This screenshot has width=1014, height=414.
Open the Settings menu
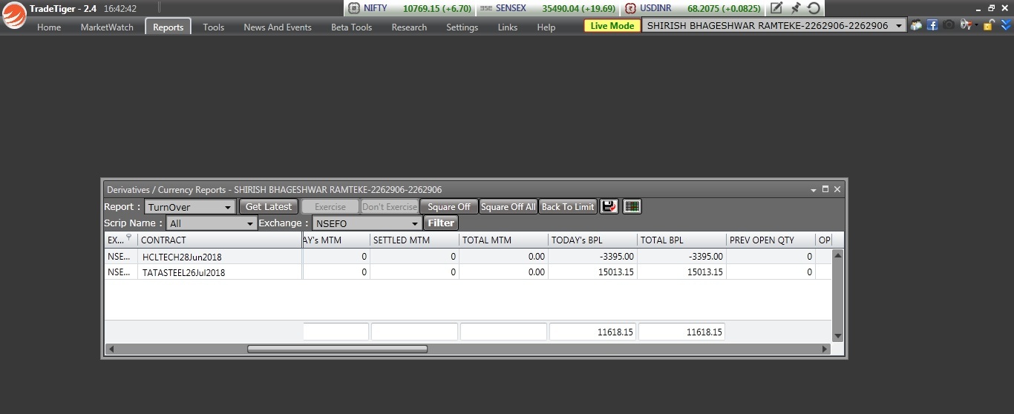click(462, 27)
